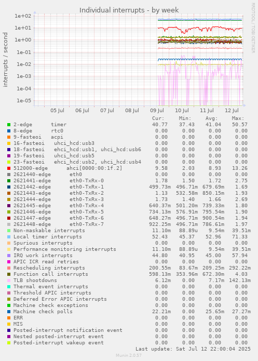Click the graph title Individual interrupts - by week
The width and height of the screenshot is (258, 361).
[129, 10]
